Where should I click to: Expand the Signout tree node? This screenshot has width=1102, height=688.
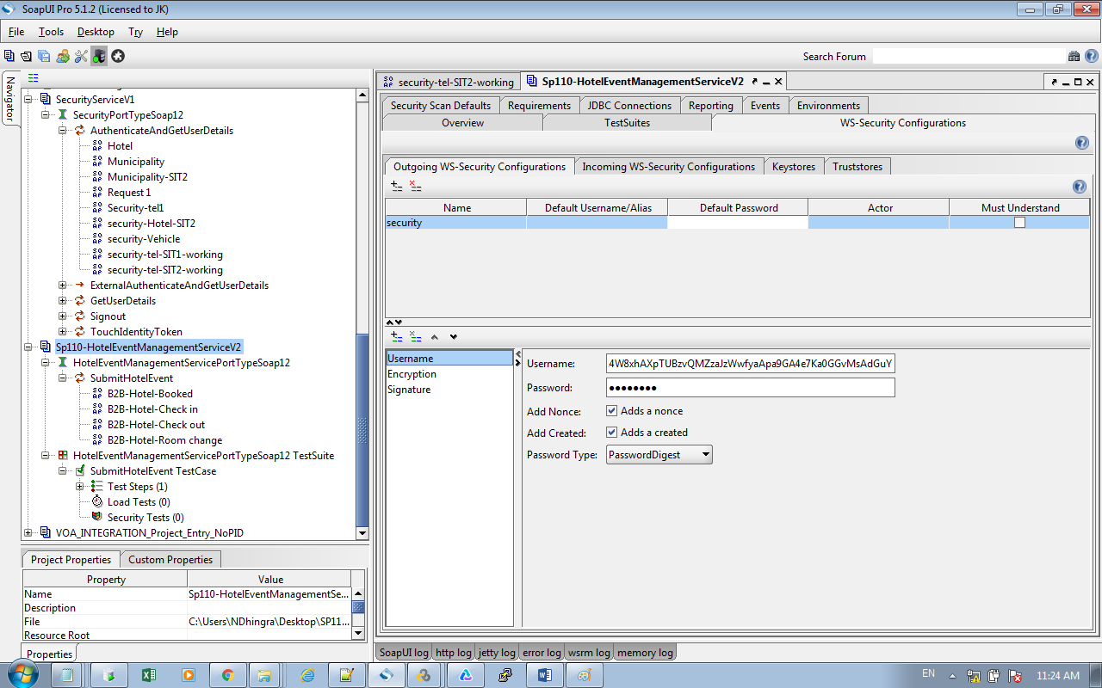62,316
